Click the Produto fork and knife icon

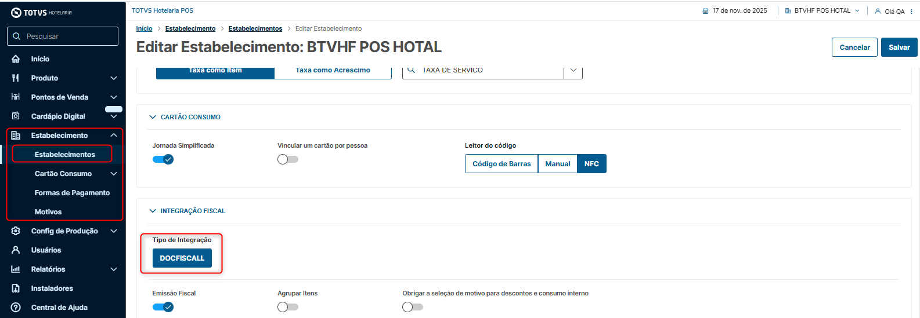[16, 78]
